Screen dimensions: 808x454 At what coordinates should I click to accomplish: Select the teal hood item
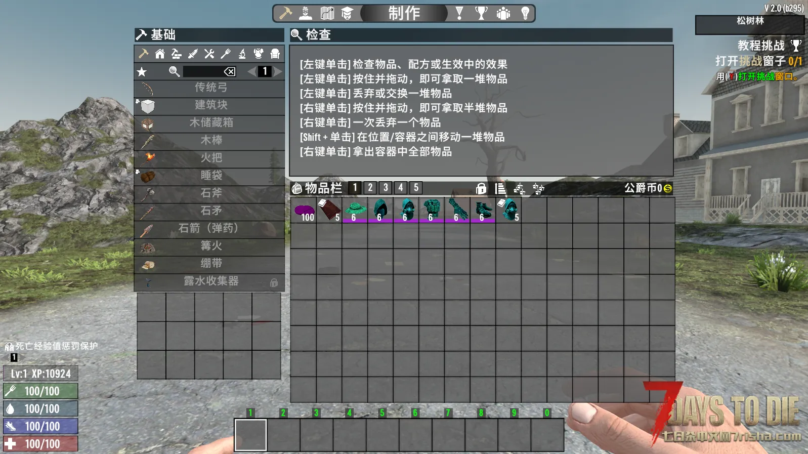380,210
